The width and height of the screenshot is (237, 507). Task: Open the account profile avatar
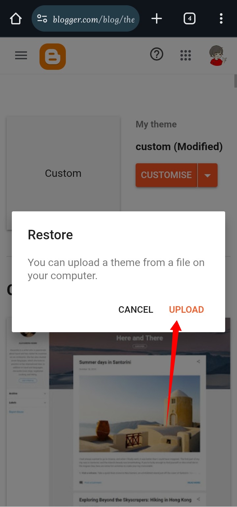click(x=218, y=56)
